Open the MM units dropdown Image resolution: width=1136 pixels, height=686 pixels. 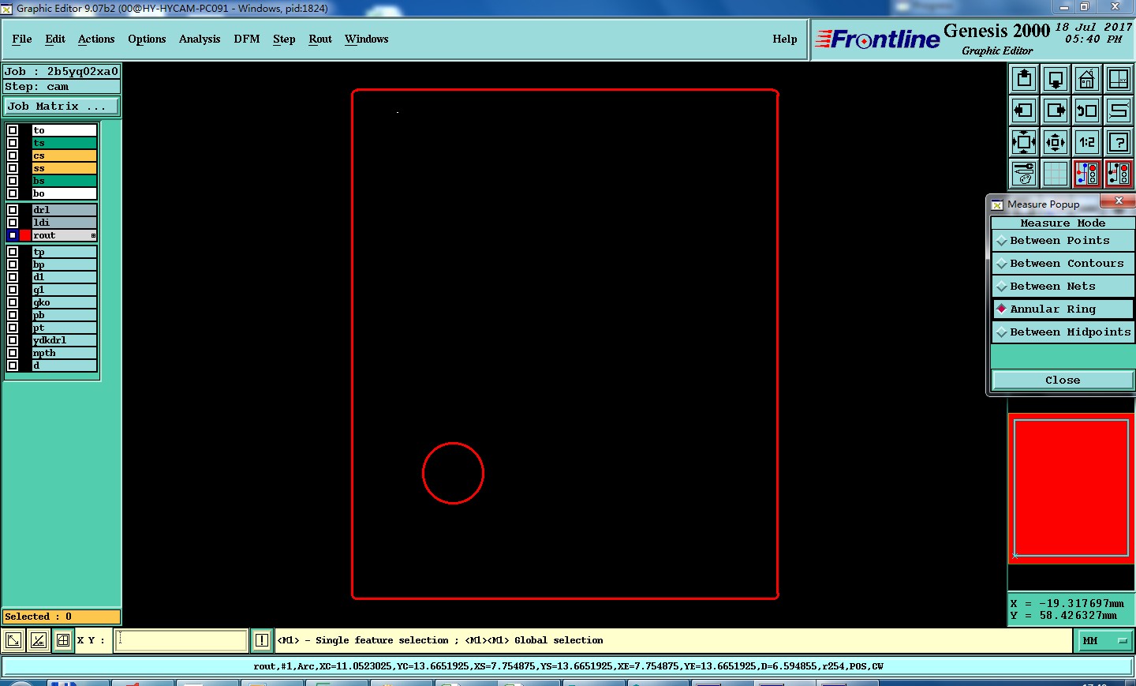(1105, 641)
